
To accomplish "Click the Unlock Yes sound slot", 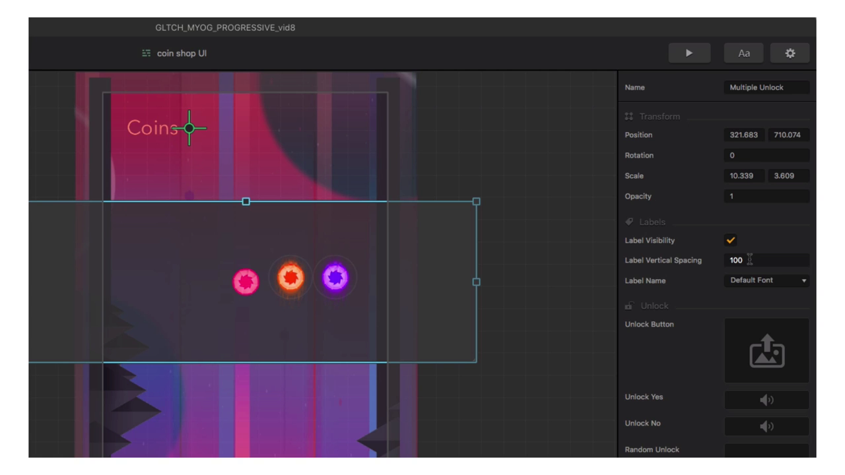I will 766,400.
